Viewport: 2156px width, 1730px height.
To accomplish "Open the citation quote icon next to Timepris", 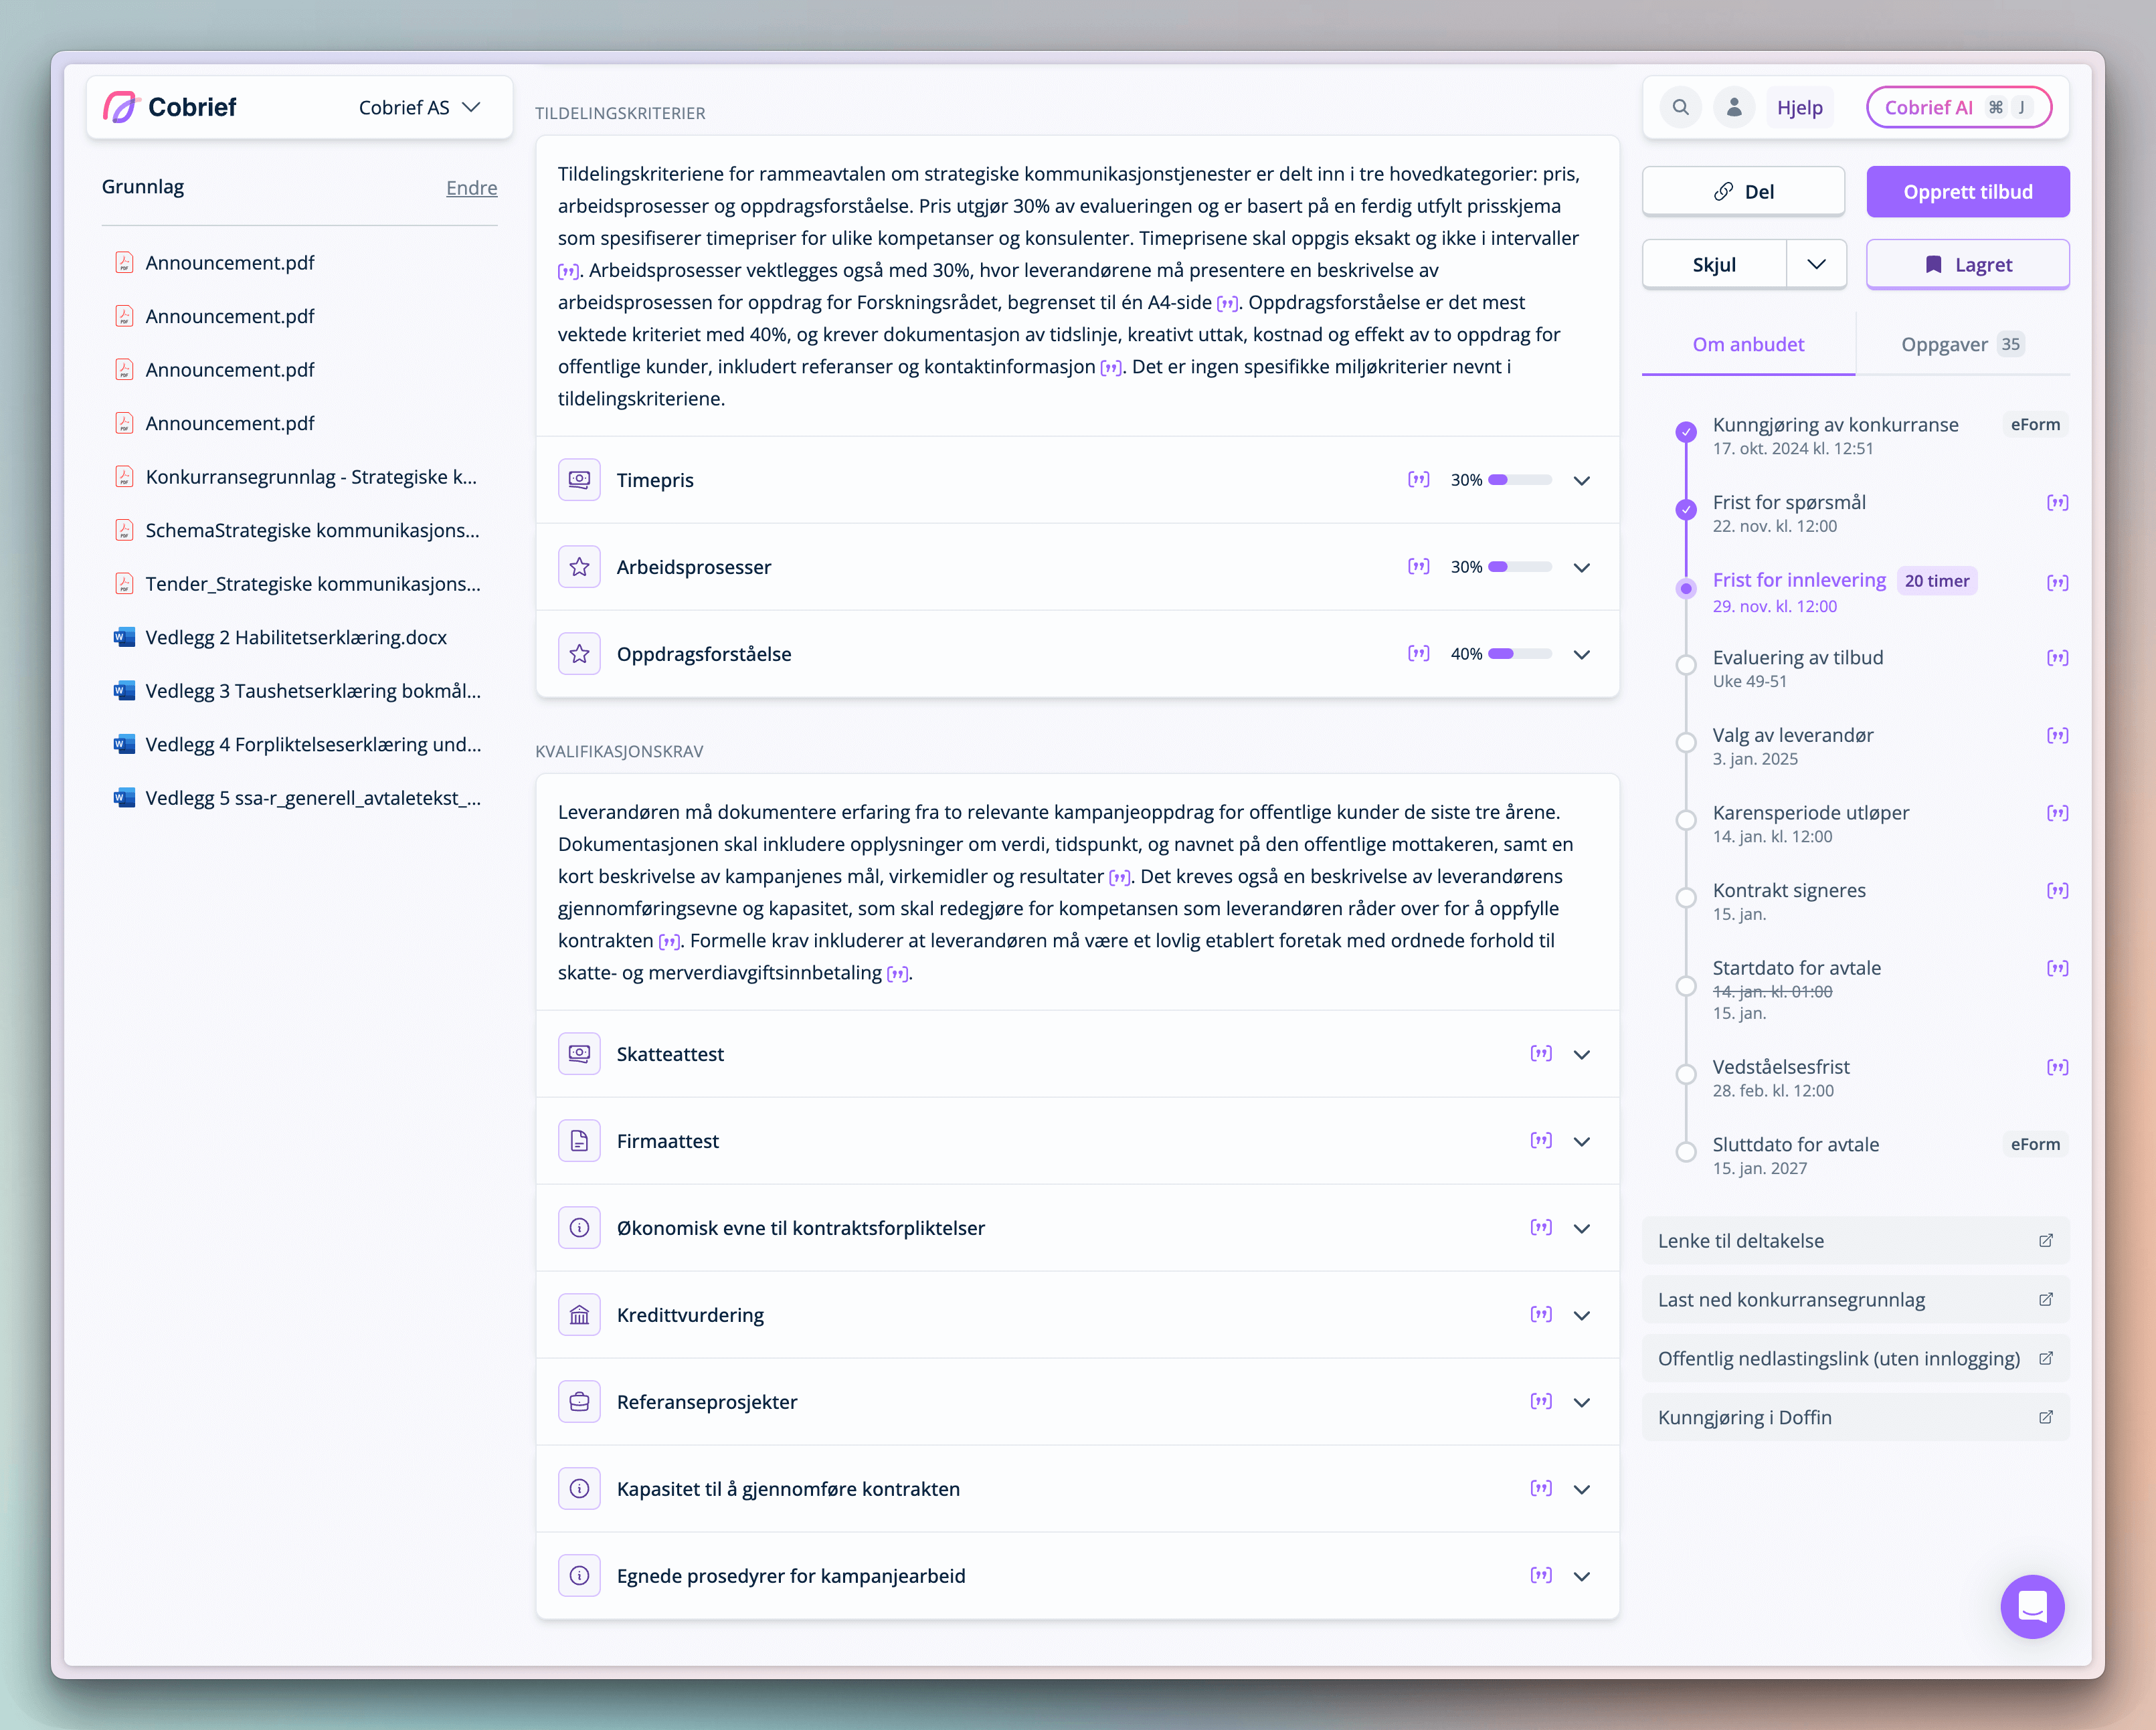I will [x=1418, y=480].
